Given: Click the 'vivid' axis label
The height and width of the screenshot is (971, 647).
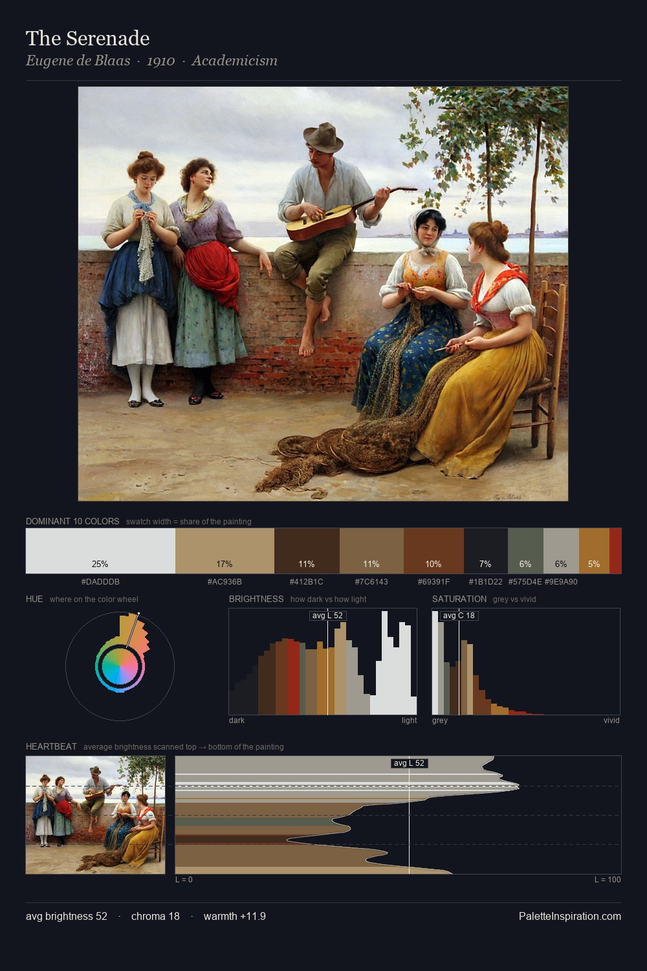Looking at the screenshot, I should (x=611, y=720).
